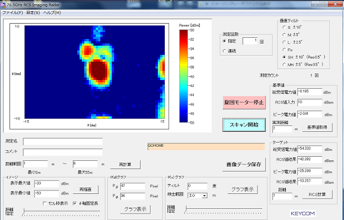Click the KEYCOM logo
This screenshot has height=220, width=344.
pos(302,213)
